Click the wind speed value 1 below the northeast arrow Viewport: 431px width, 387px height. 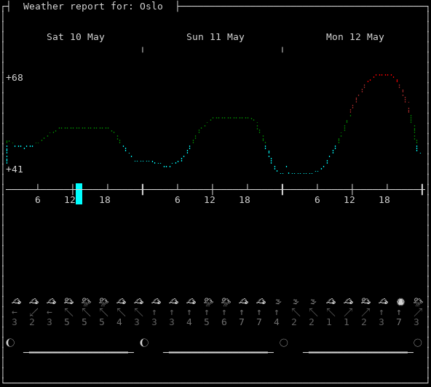point(347,322)
